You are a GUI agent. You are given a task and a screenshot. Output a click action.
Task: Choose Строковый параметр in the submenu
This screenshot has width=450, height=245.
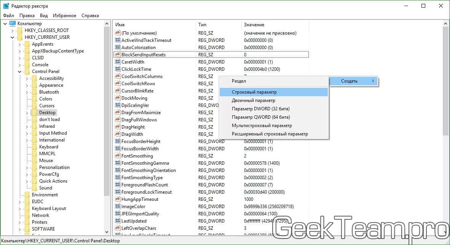[x=273, y=92]
